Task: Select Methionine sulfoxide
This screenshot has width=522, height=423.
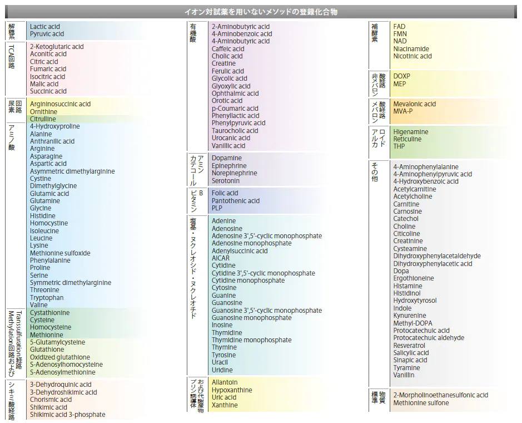Action: 60,253
